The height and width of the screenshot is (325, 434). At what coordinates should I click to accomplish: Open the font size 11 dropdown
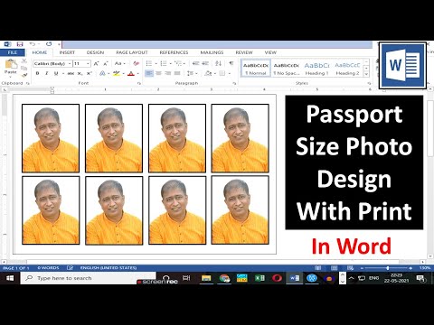(88, 63)
